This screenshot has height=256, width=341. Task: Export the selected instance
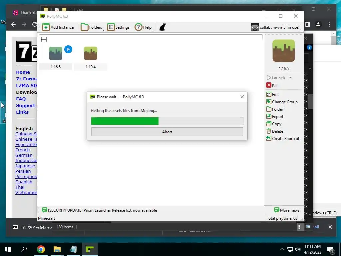[275, 117]
